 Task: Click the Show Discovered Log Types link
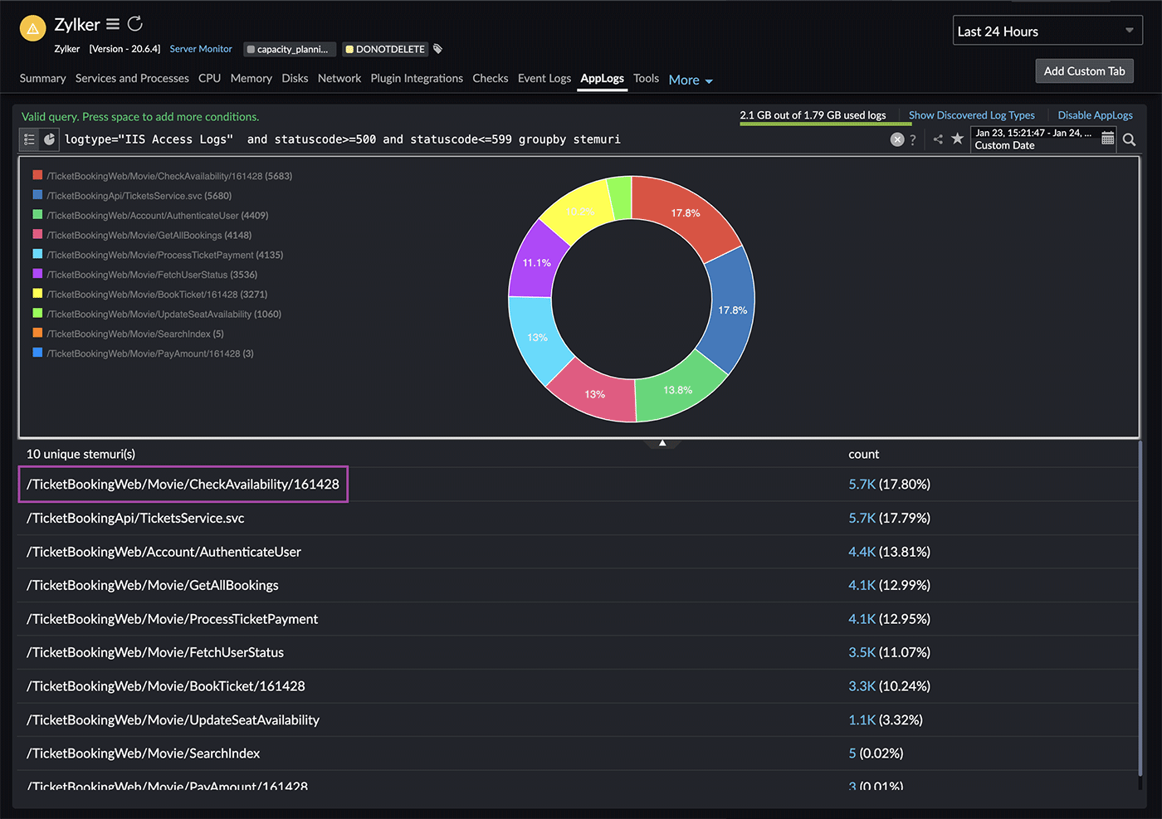point(971,115)
